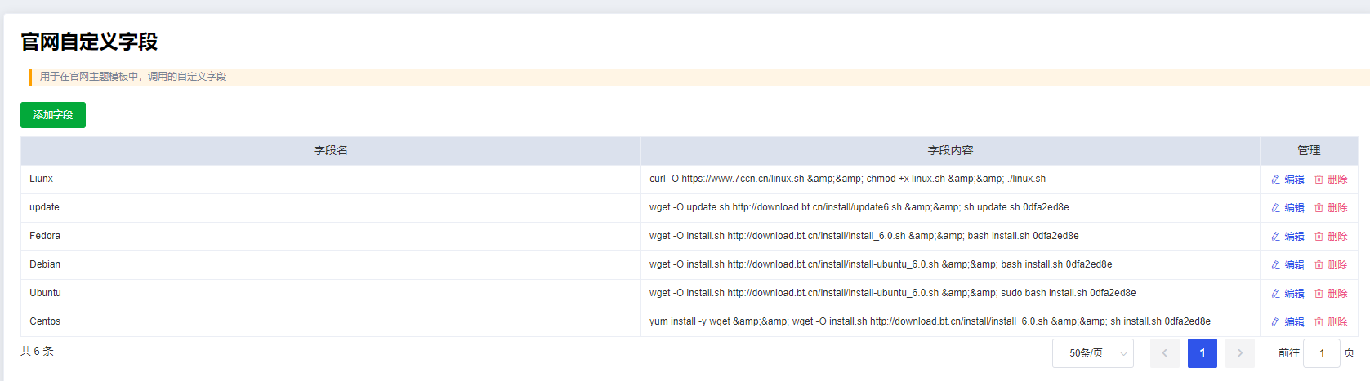Focus the 前往 page number input

1322,353
